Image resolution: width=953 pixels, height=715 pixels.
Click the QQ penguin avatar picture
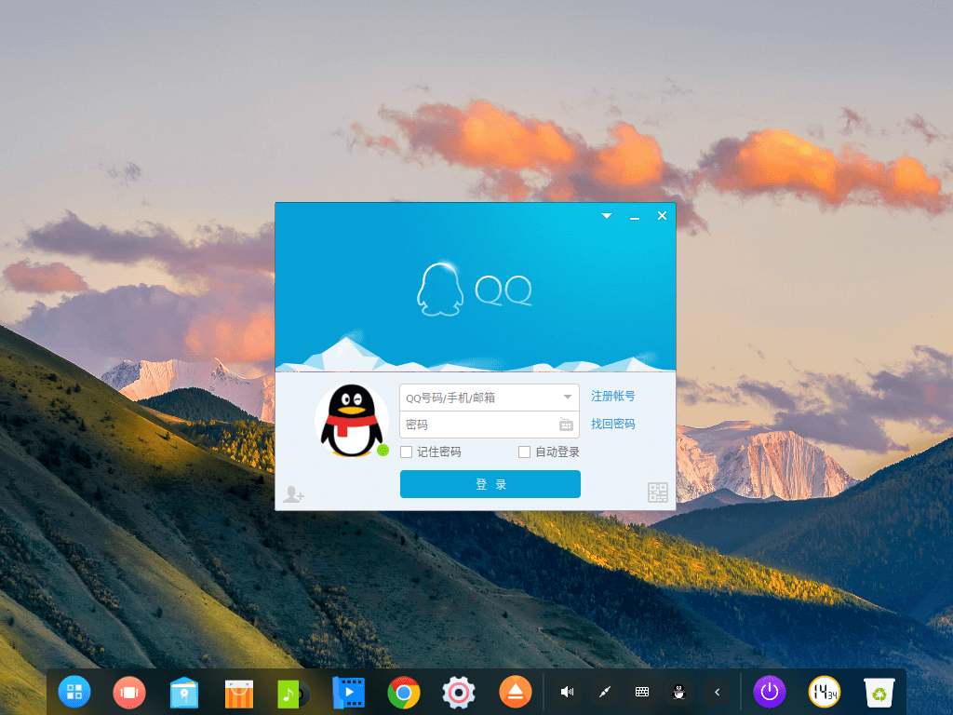pyautogui.click(x=351, y=421)
